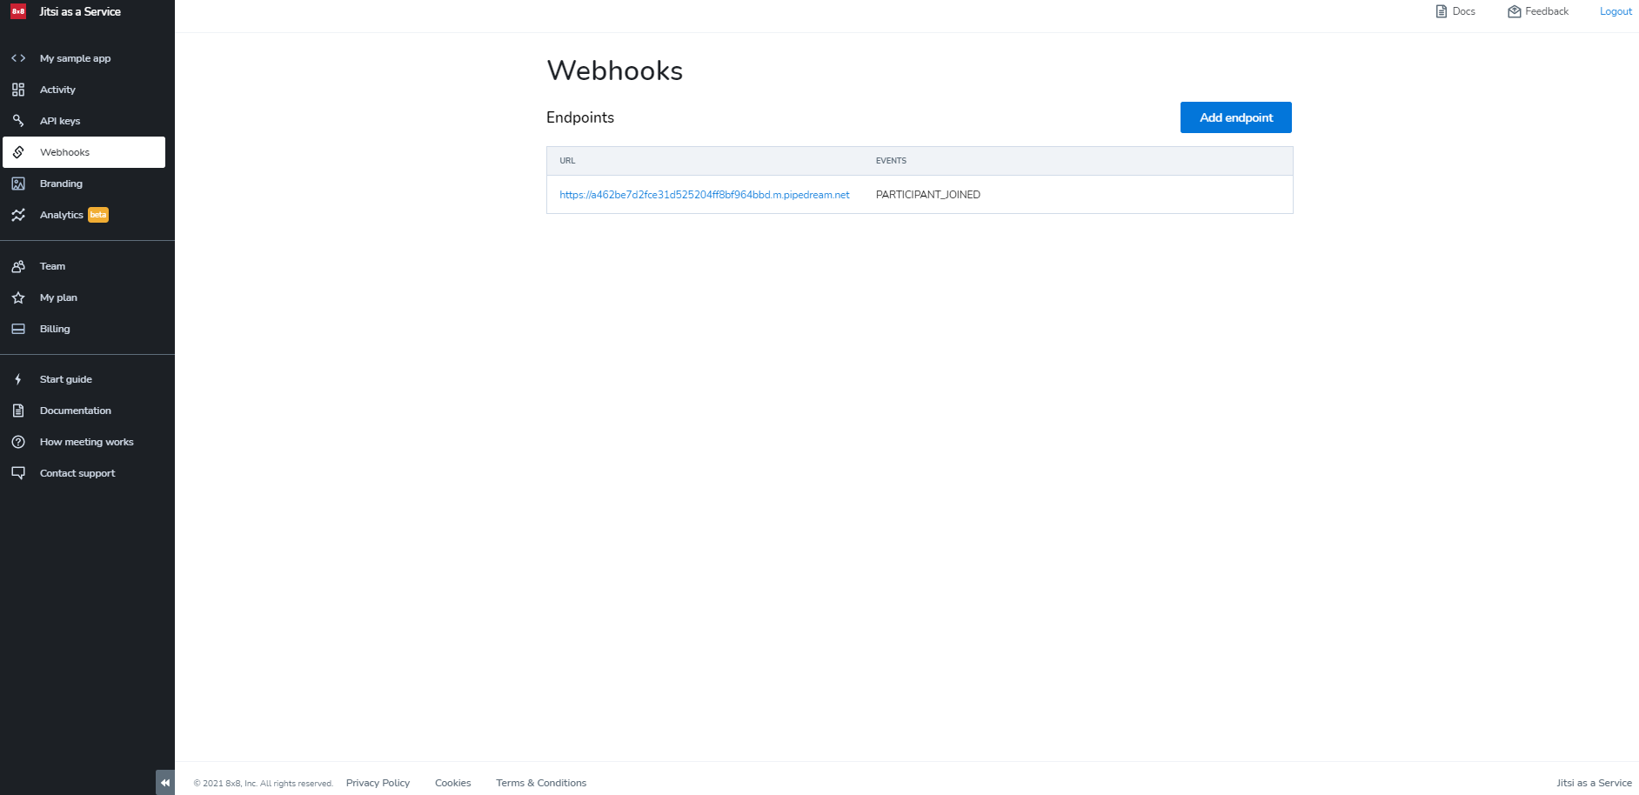The width and height of the screenshot is (1639, 795).
Task: Open How meeting works help icon
Action: point(18,441)
